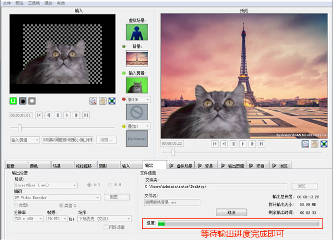Switch to the 抠像 tab
Screen dimensions: 333x240
tap(16, 166)
